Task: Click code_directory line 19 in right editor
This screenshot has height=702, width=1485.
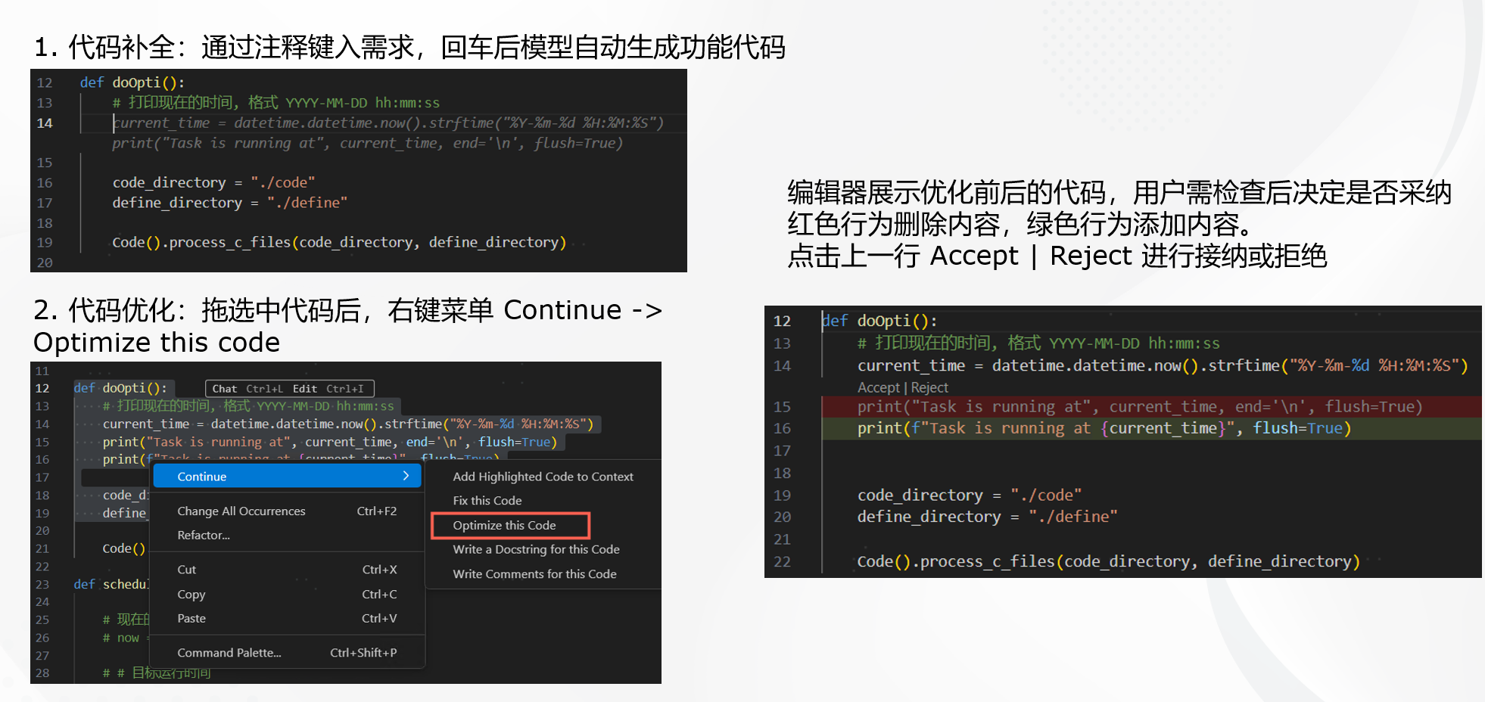Action: (970, 495)
